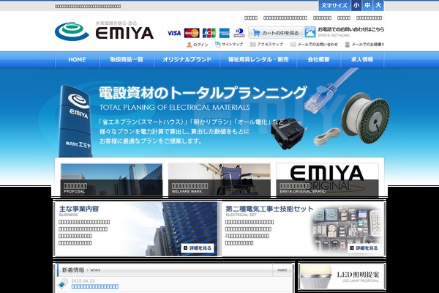The image size is (439, 293).
Task: Click the ログイン login link
Action: coord(198,45)
